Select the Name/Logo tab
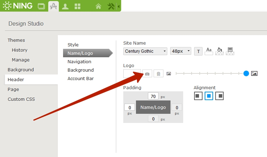This screenshot has height=157, width=267. click(x=88, y=53)
